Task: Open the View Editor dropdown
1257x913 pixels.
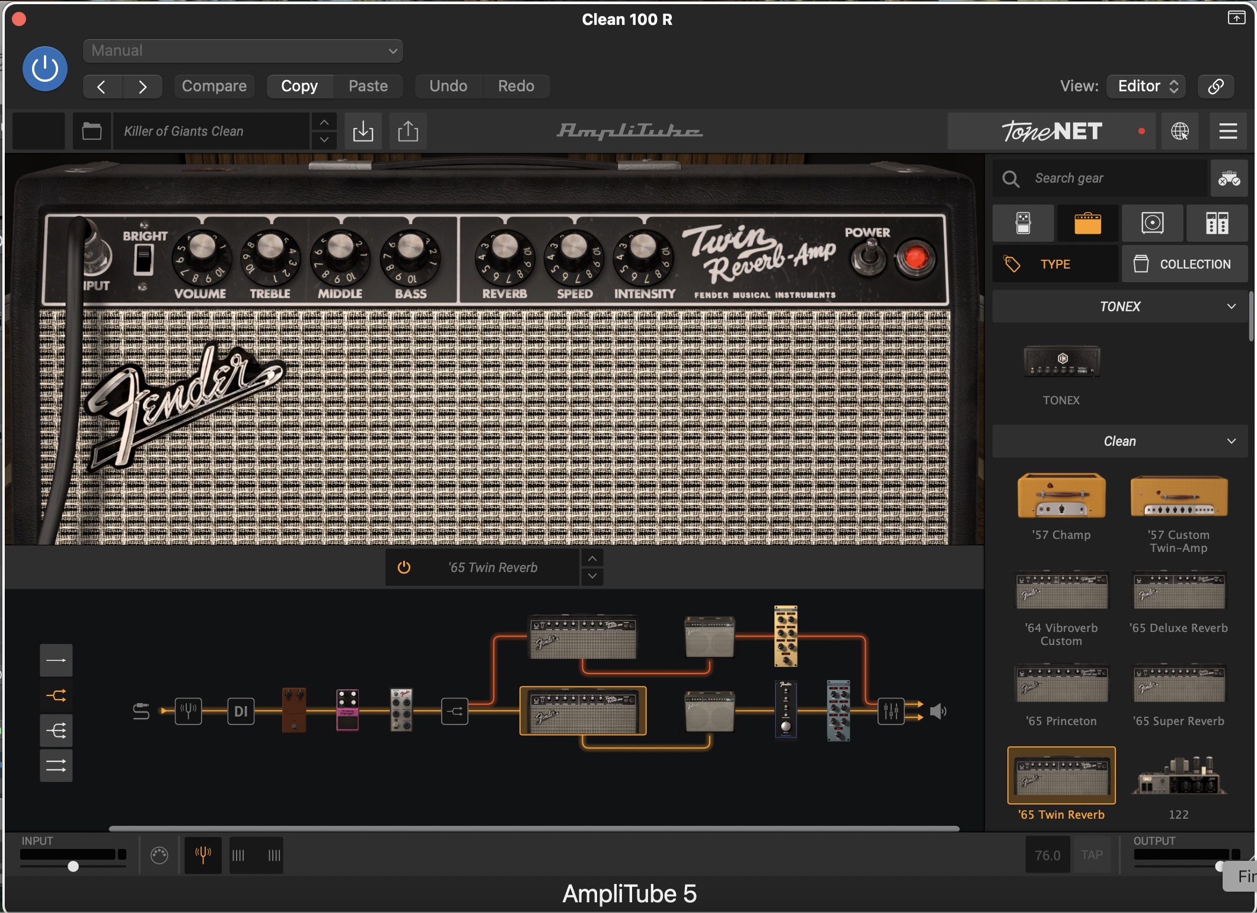Action: point(1147,87)
